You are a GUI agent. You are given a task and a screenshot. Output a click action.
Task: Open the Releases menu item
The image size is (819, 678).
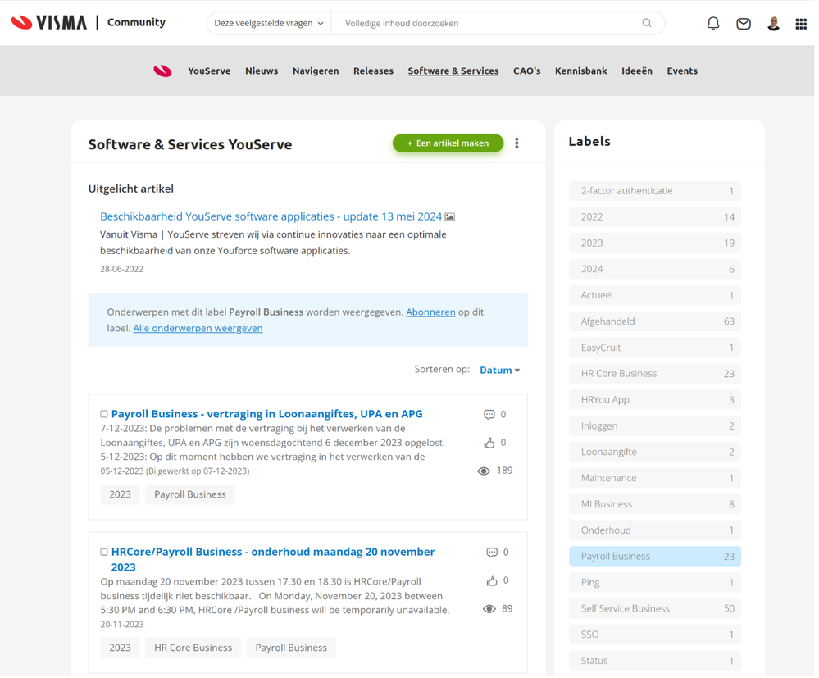(373, 71)
